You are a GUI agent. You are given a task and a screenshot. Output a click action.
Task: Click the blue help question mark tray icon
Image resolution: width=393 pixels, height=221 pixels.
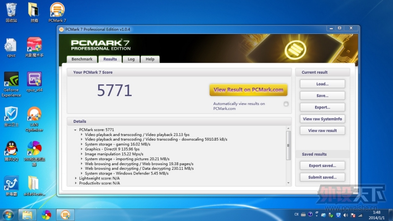point(310,214)
